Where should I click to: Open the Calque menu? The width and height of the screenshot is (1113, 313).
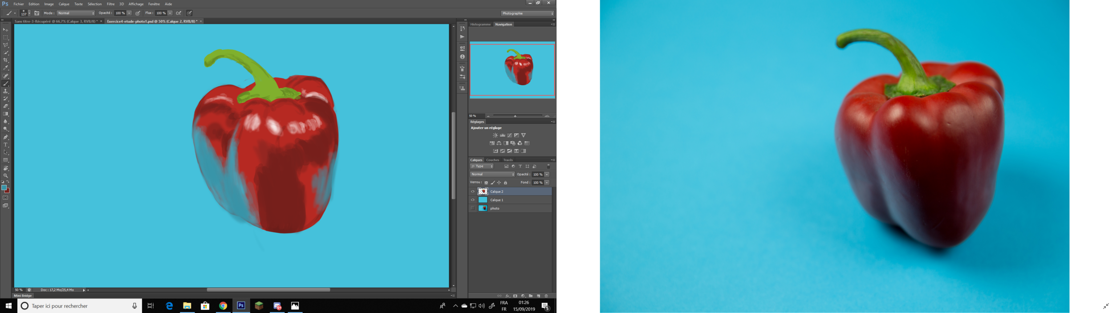point(64,4)
